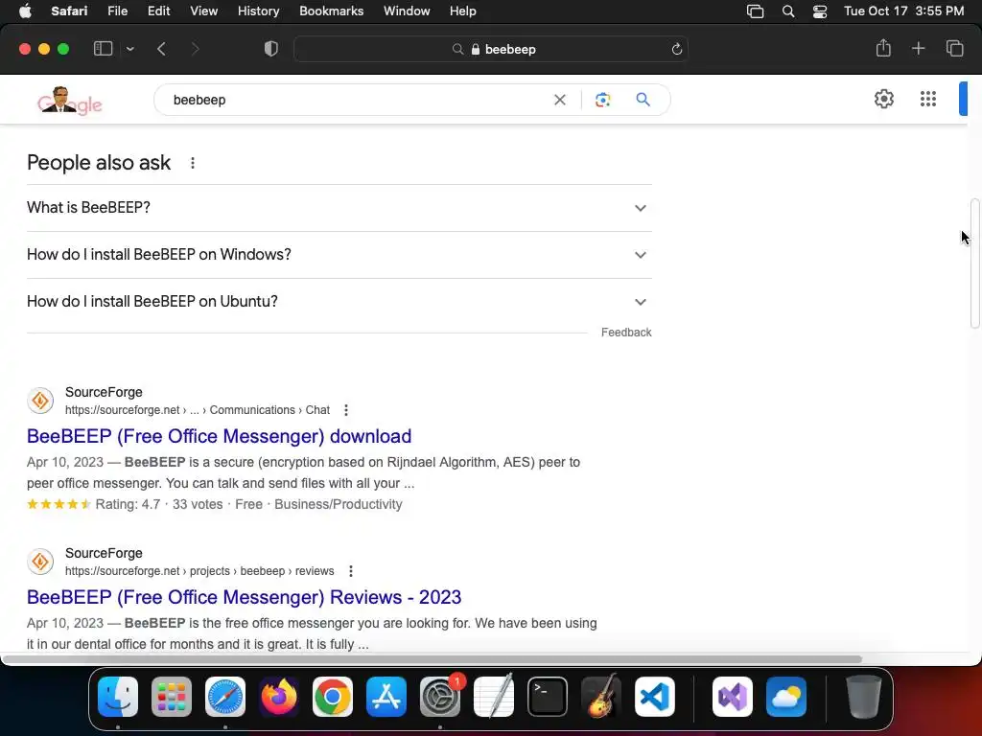982x736 pixels.
Task: Open Launchpad from the Dock
Action: pos(172,697)
